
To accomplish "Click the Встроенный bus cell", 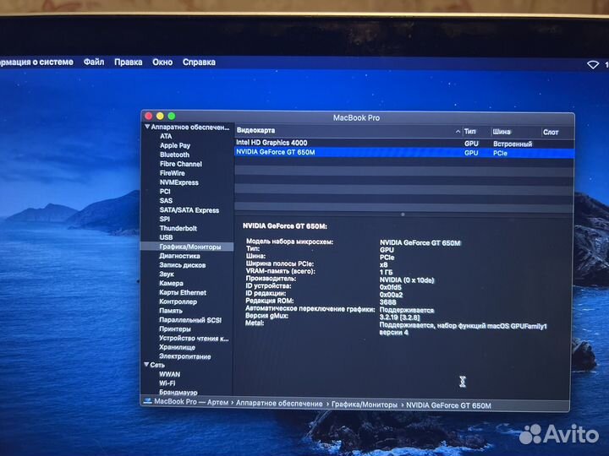I will click(x=513, y=144).
